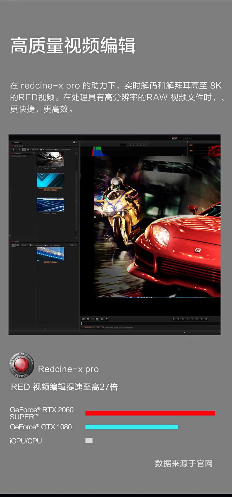
Task: Jump to the clip end with the transport control
Action: pos(206,319)
